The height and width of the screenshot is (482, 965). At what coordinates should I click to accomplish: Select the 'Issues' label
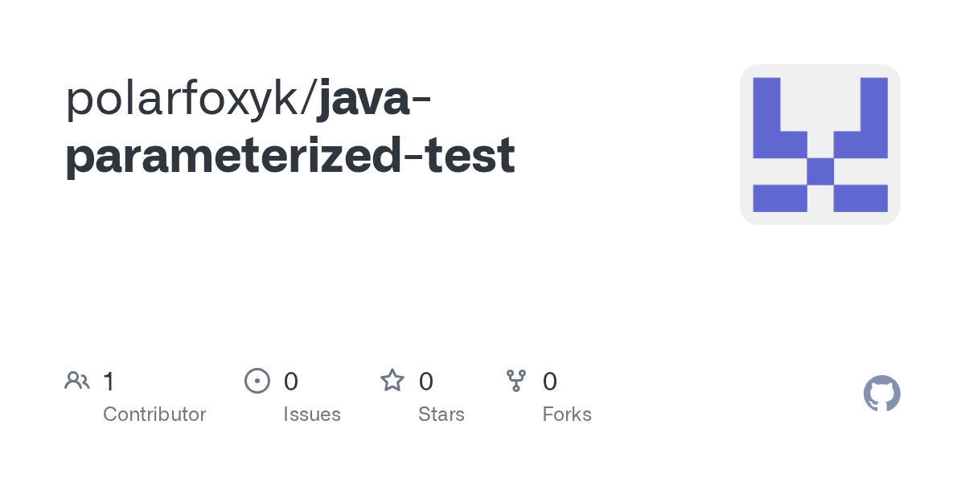(312, 415)
